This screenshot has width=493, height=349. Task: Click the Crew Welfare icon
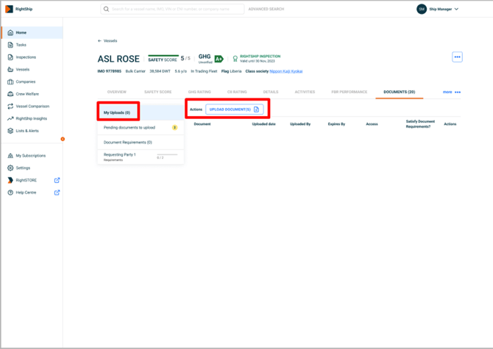pyautogui.click(x=10, y=94)
